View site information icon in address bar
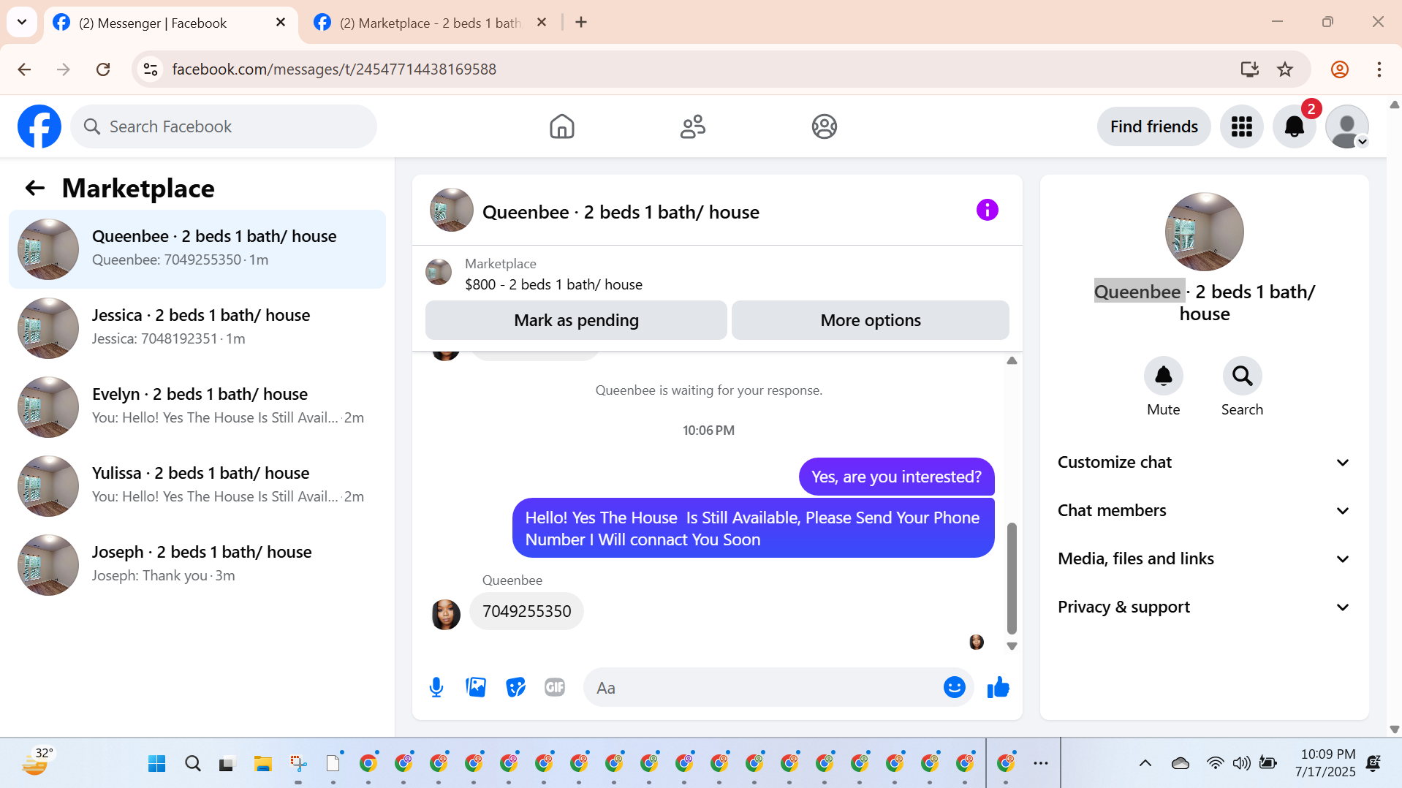This screenshot has height=788, width=1402. point(151,69)
